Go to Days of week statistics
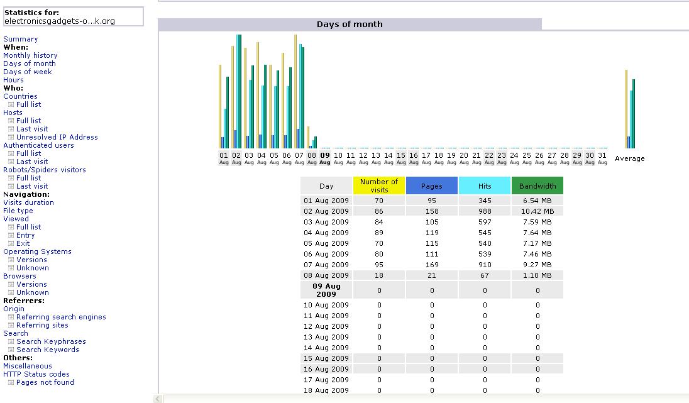This screenshot has height=403, width=689. coord(28,72)
